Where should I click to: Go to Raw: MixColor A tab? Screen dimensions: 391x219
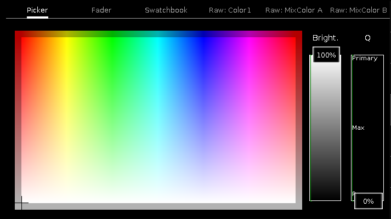(x=293, y=10)
